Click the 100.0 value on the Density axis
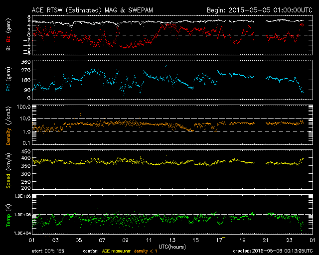 coord(23,107)
